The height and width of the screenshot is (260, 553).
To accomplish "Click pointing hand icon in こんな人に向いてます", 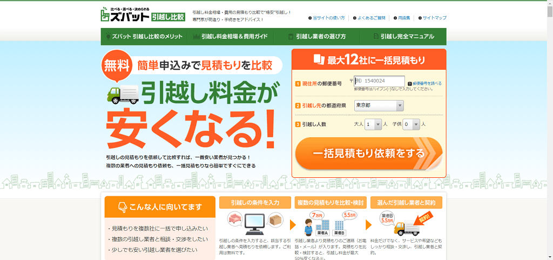I will pos(123,207).
